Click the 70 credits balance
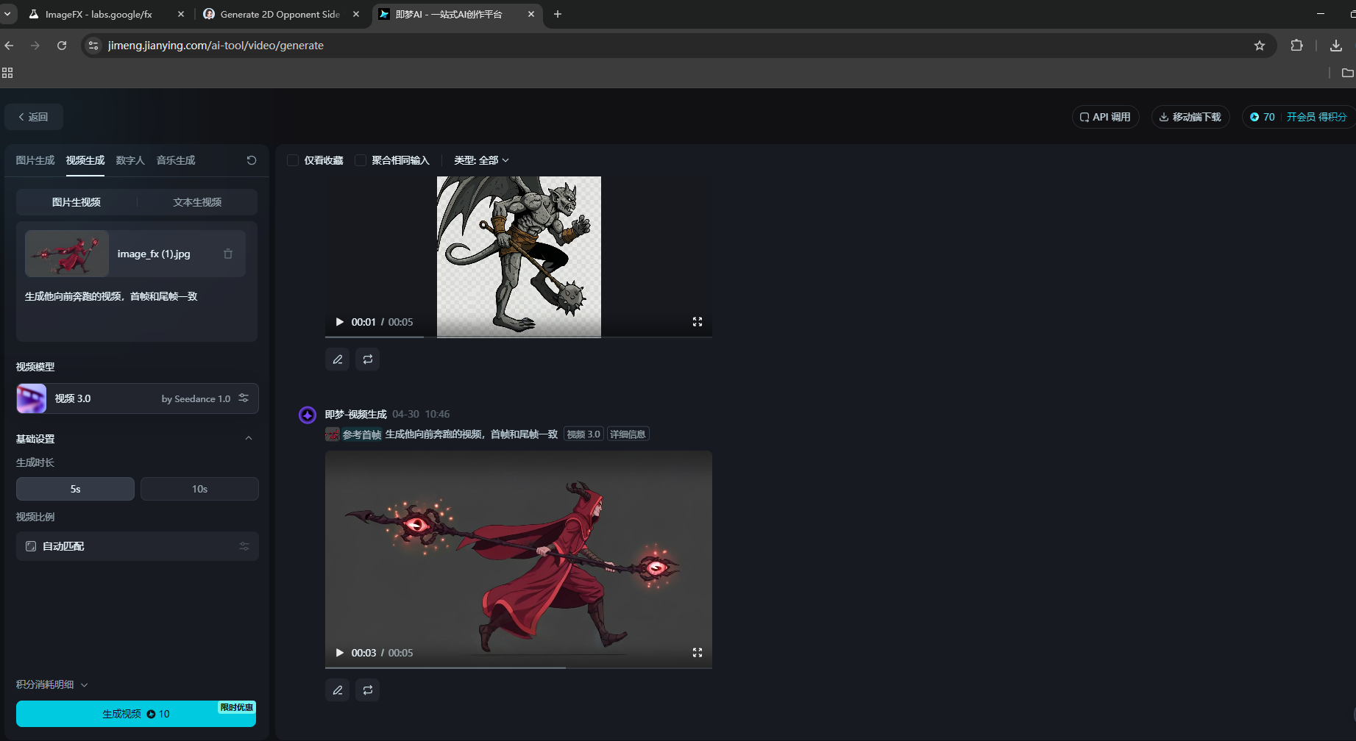This screenshot has height=741, width=1356. click(x=1263, y=117)
